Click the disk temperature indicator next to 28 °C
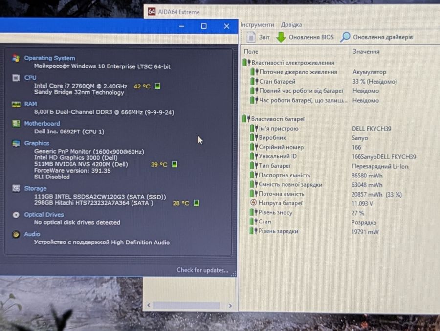The image size is (440, 331). [x=197, y=203]
